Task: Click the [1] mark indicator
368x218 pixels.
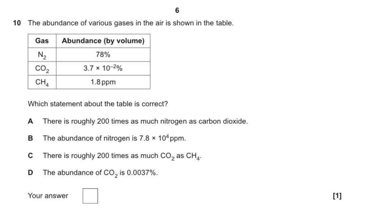Action: click(x=337, y=196)
